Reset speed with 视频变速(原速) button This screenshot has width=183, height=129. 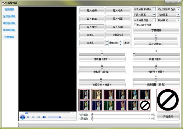point(102,84)
